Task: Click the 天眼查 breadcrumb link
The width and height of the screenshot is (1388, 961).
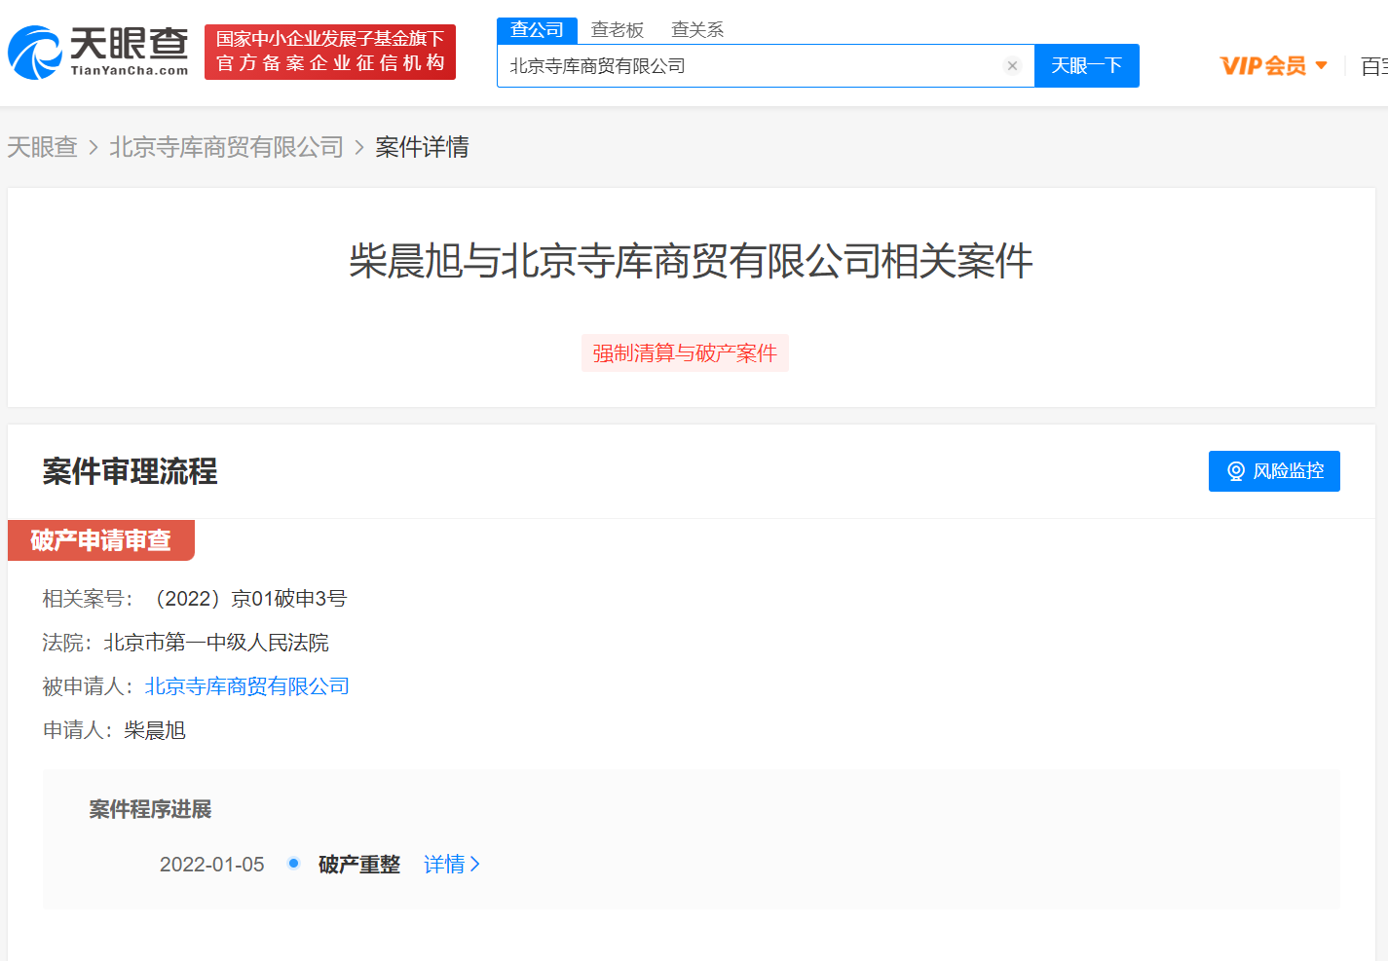Action: (x=42, y=146)
